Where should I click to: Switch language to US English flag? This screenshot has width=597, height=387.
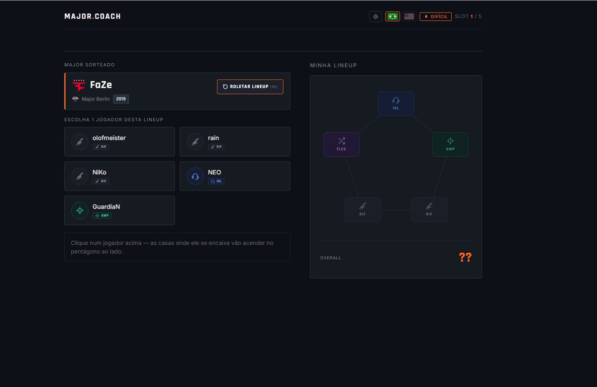click(409, 16)
